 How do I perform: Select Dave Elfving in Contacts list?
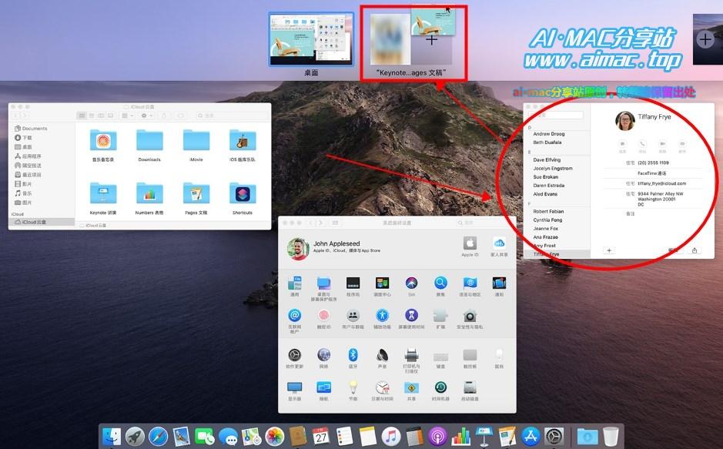(547, 159)
